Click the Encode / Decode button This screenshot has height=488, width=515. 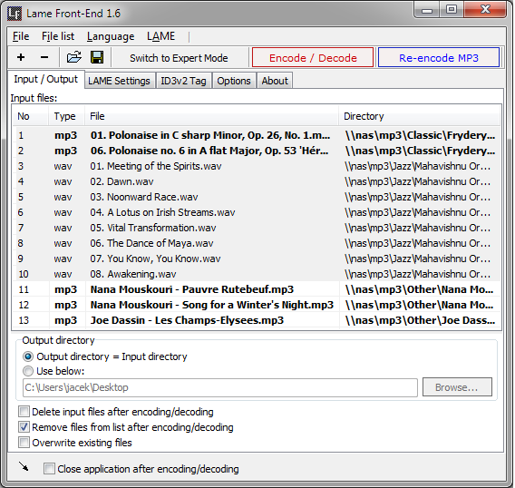click(313, 58)
